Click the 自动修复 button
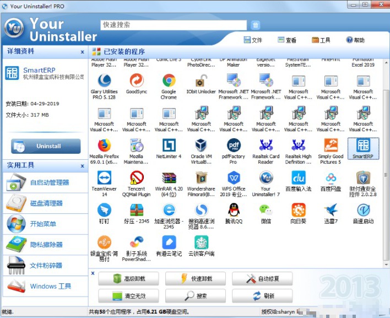The width and height of the screenshot is (390, 318). click(x=262, y=278)
